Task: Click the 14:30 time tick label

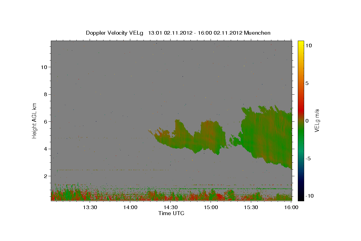Action: click(x=171, y=207)
